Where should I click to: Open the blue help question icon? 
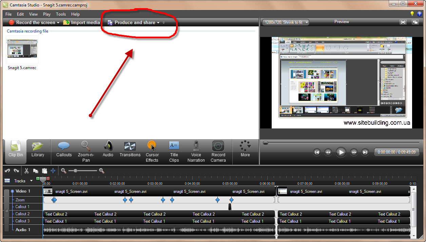point(420,14)
